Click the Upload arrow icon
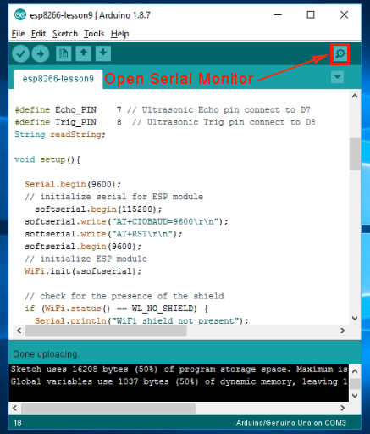This screenshot has width=370, height=434. [x=41, y=53]
